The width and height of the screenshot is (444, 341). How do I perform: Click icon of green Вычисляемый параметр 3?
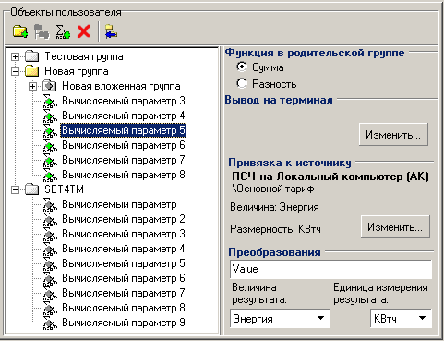pyautogui.click(x=50, y=102)
